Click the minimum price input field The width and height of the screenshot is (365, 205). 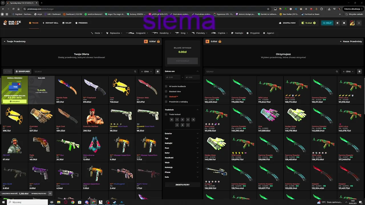coord(173,77)
